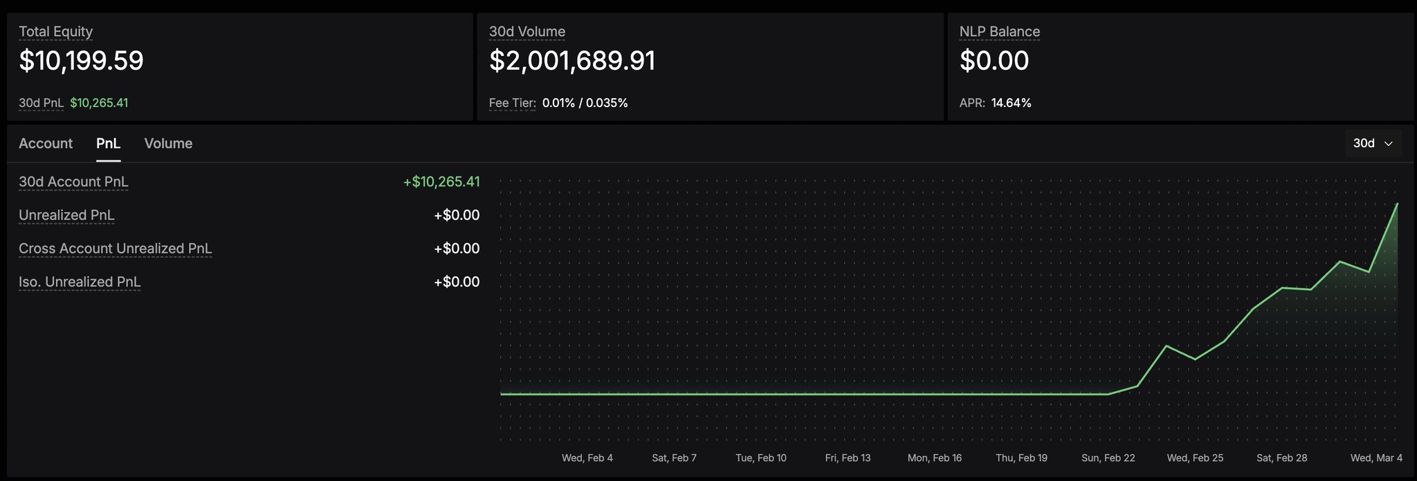This screenshot has height=481, width=1417.
Task: Open the Volume tab
Action: coord(168,143)
